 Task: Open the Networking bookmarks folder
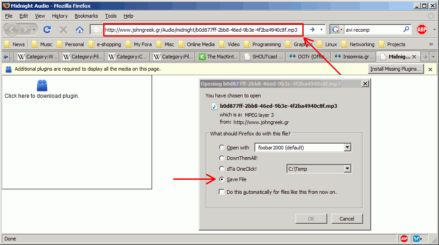point(358,44)
